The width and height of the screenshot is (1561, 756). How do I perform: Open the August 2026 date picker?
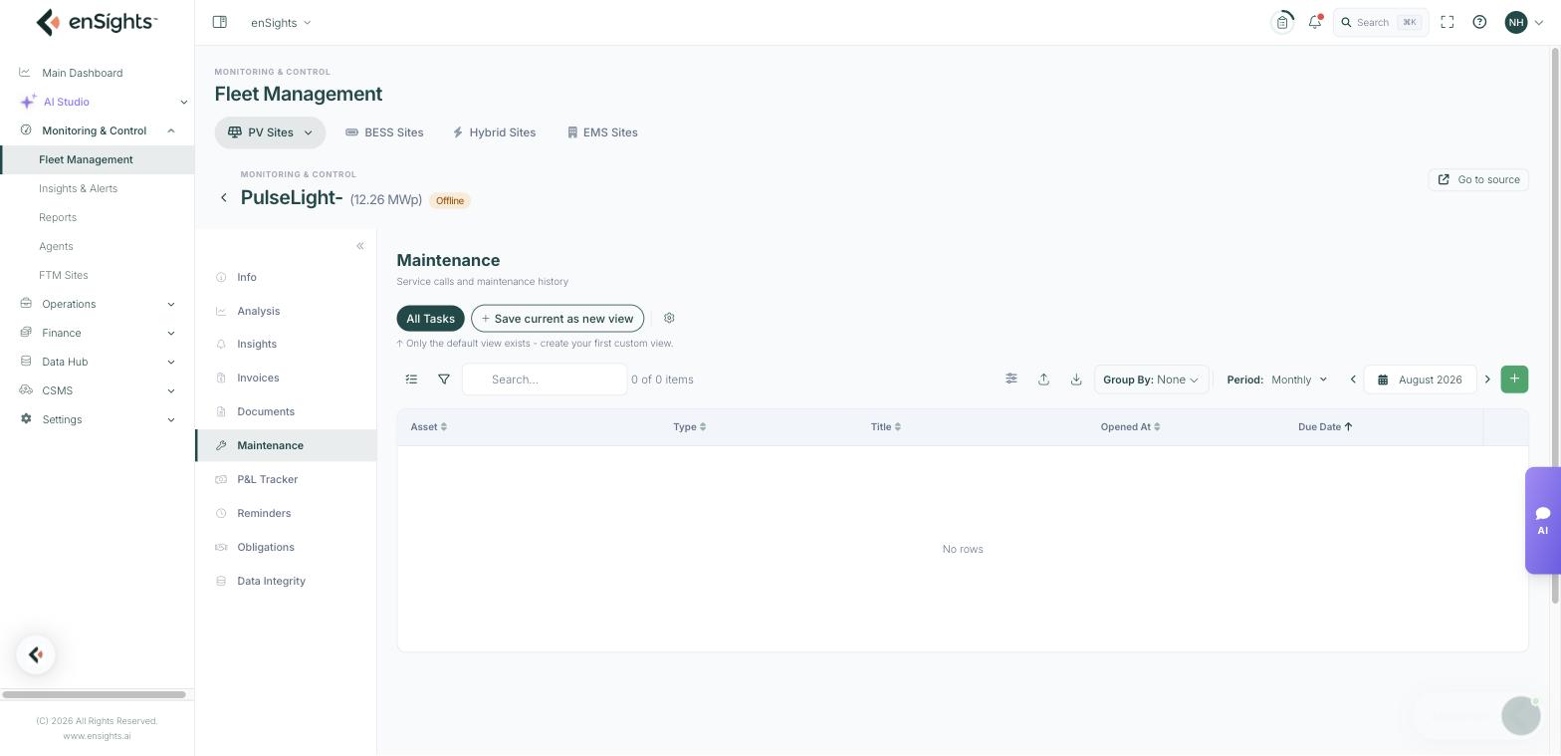(1420, 379)
